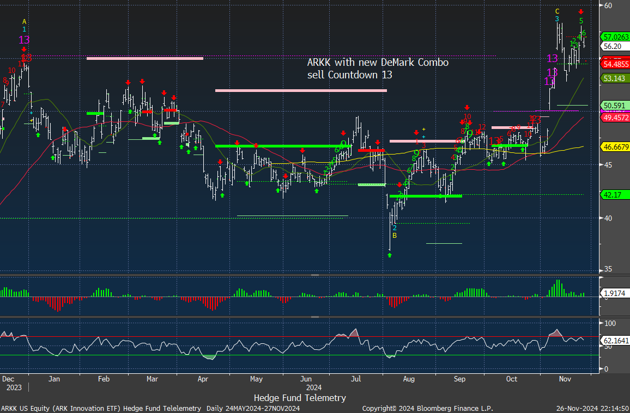The height and width of the screenshot is (413, 630).
Task: Click the yellow C wave label in November
Action: pos(557,11)
